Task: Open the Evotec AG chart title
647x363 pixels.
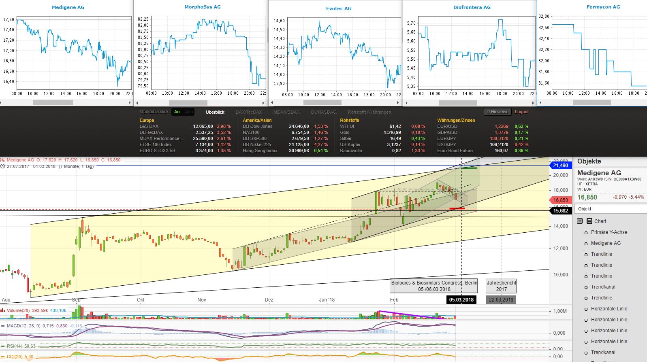Action: [x=339, y=8]
